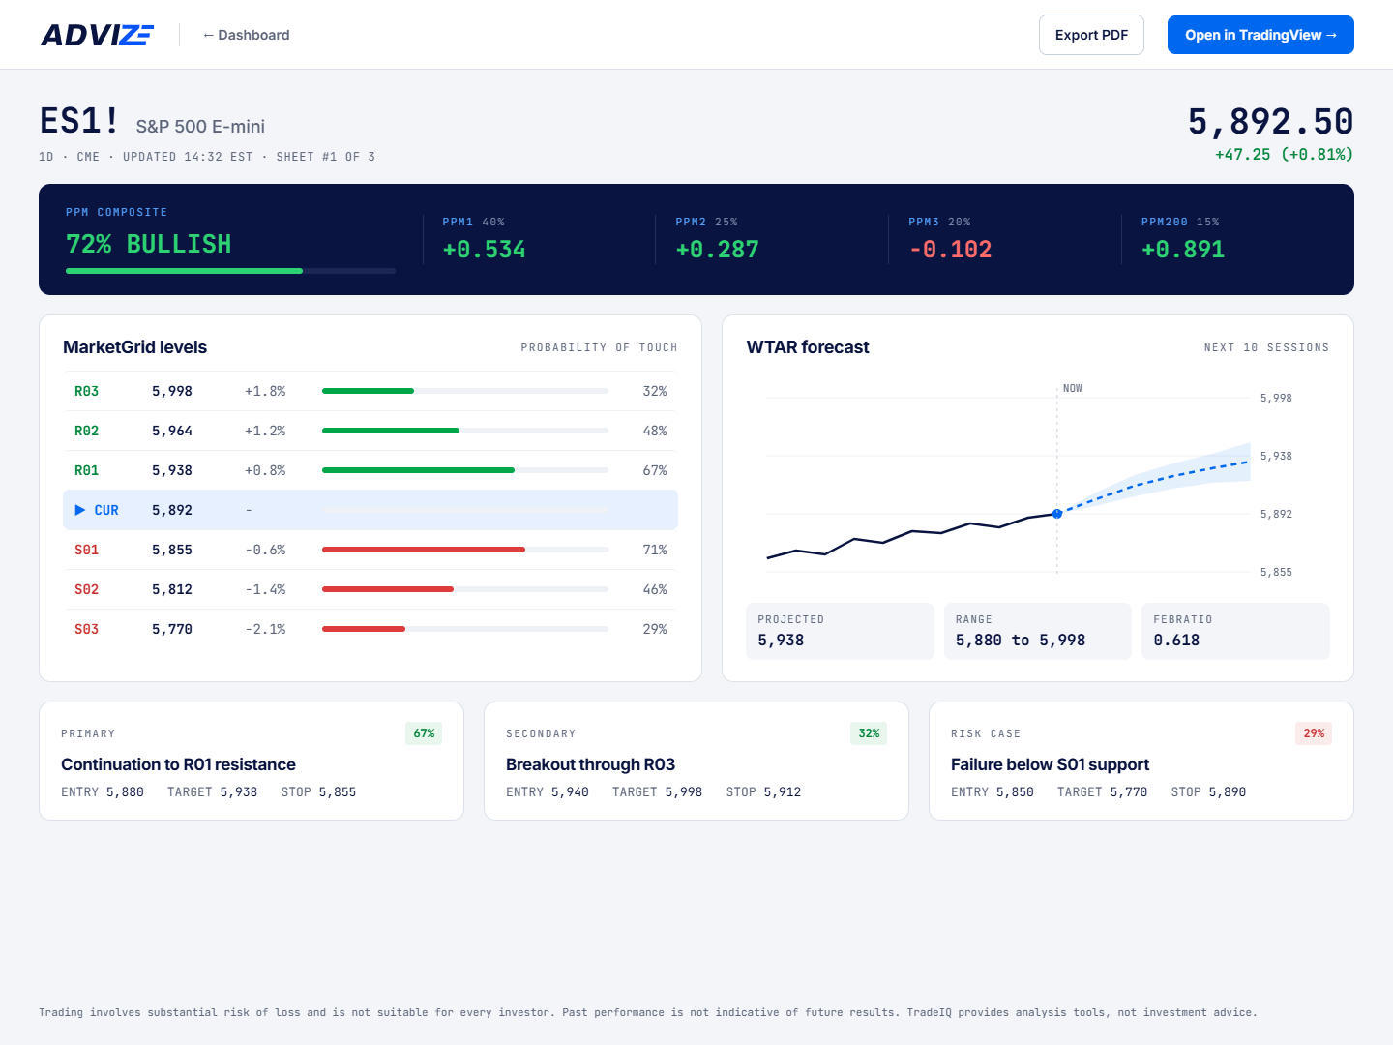Click the +1.8% change in R03 row
The width and height of the screenshot is (1393, 1045).
pyautogui.click(x=265, y=391)
